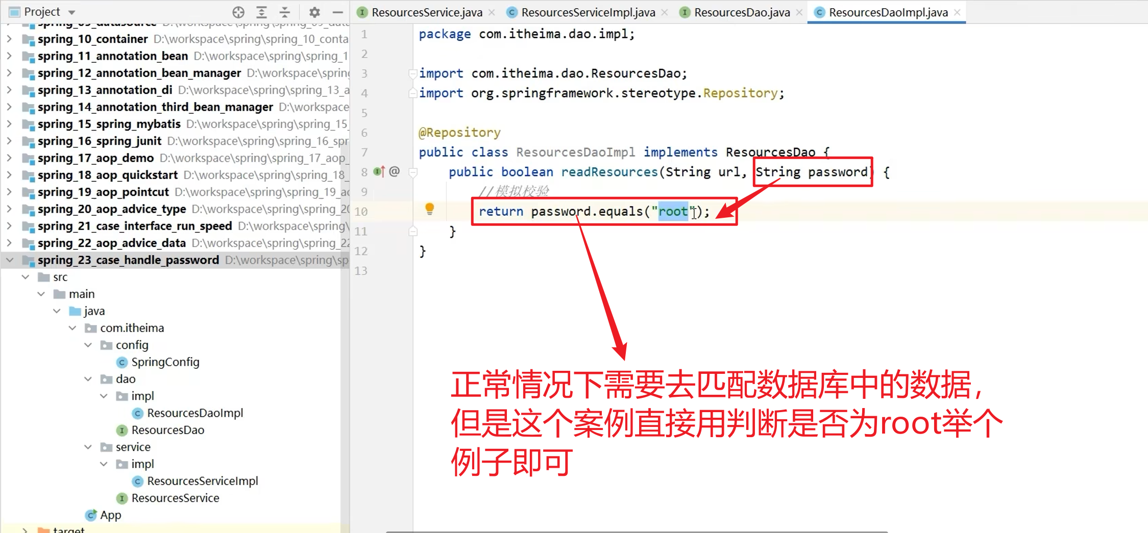Viewport: 1148px width, 533px height.
Task: Close the ResourcesDaoImpl.java tab
Action: pyautogui.click(x=957, y=12)
